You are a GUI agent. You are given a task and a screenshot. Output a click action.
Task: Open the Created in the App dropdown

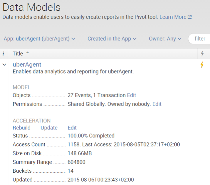point(112,39)
